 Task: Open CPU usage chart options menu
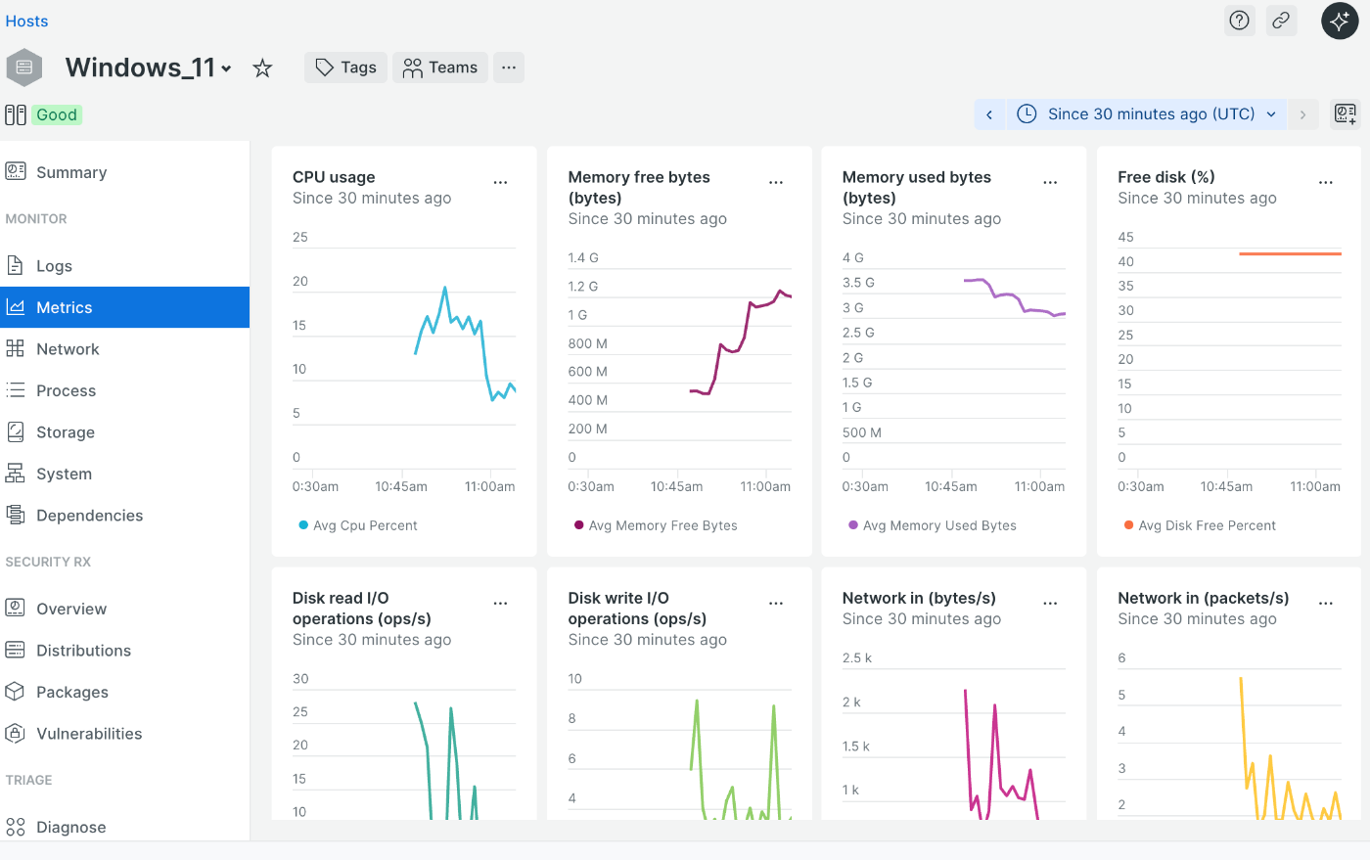500,182
